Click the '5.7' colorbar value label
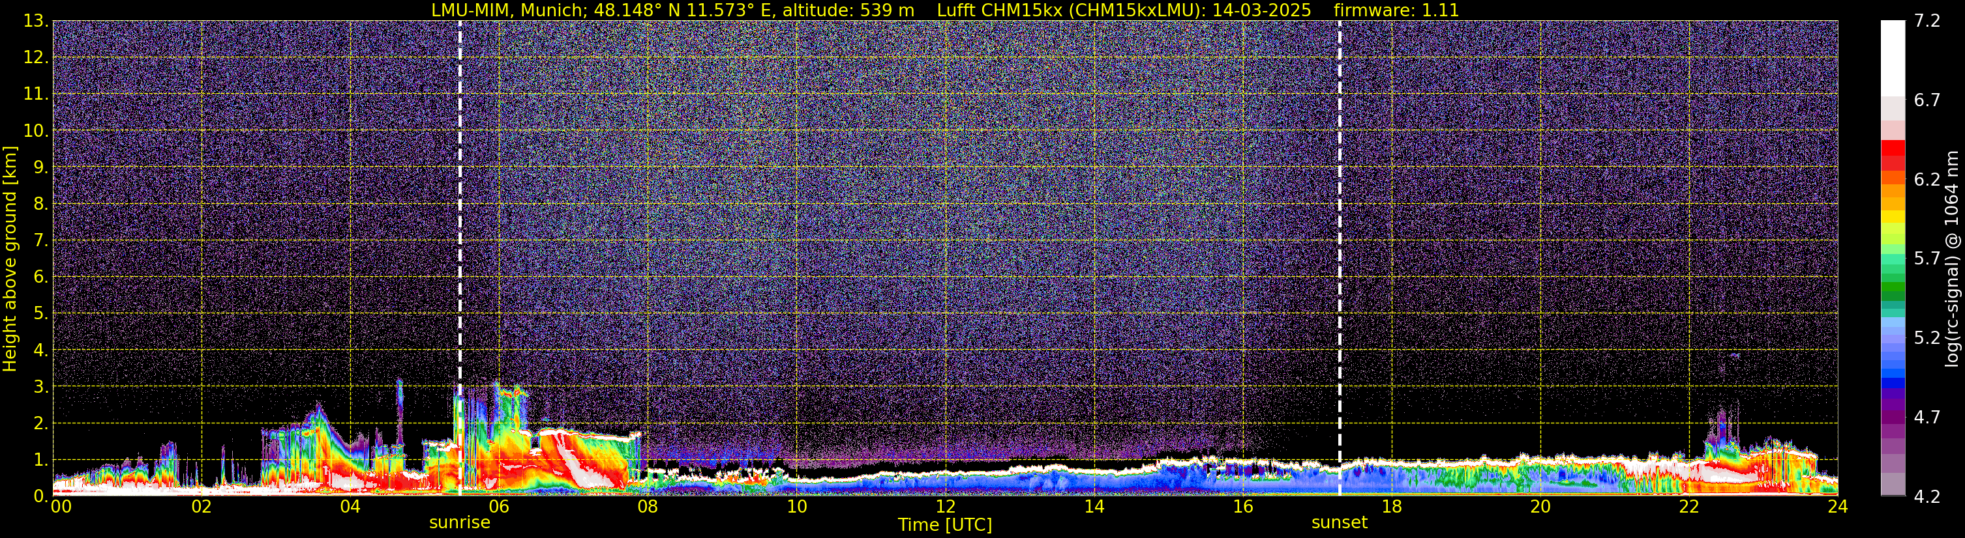Screen dimensions: 1965x538 pyautogui.click(x=1928, y=259)
